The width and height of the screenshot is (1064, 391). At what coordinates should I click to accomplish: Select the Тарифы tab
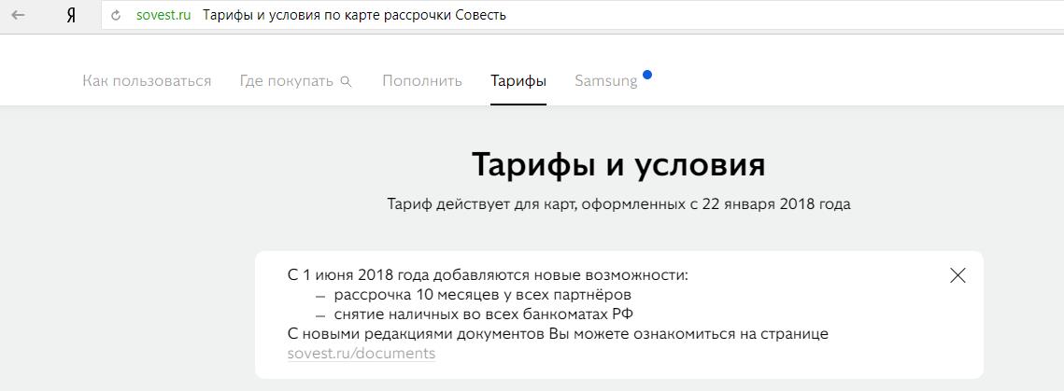click(518, 81)
